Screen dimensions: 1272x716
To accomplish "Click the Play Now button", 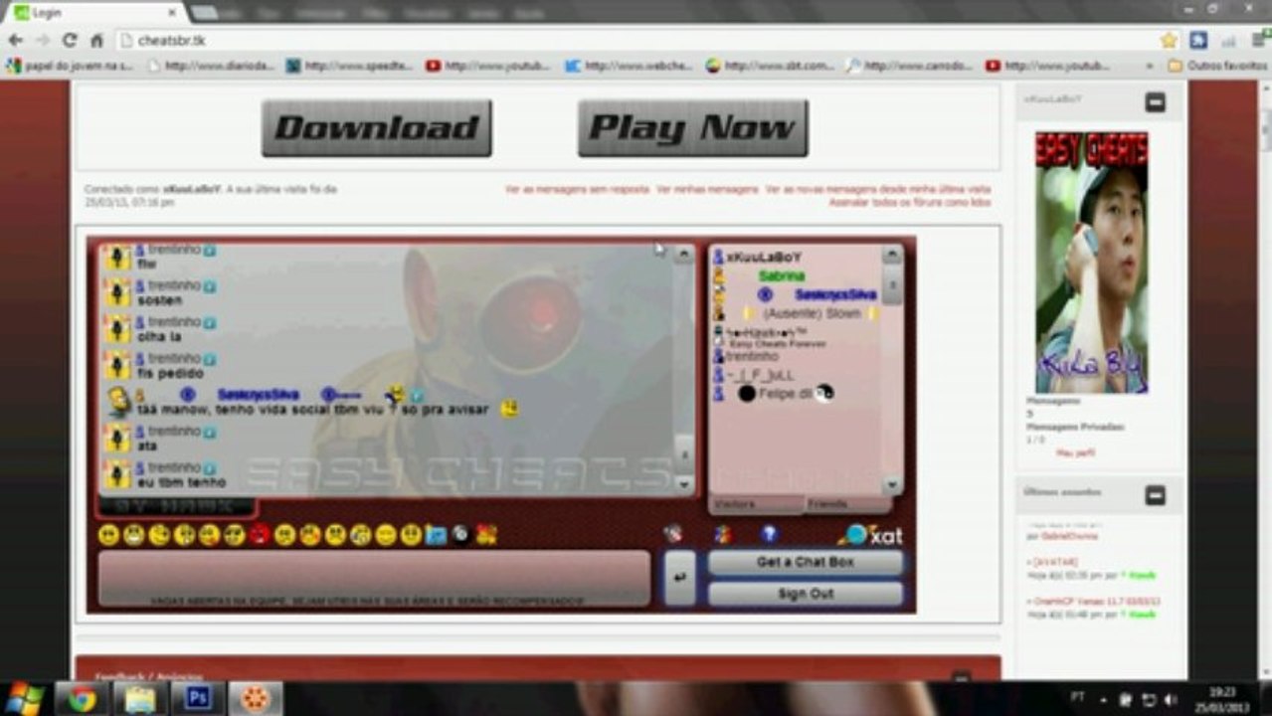I will tap(692, 127).
